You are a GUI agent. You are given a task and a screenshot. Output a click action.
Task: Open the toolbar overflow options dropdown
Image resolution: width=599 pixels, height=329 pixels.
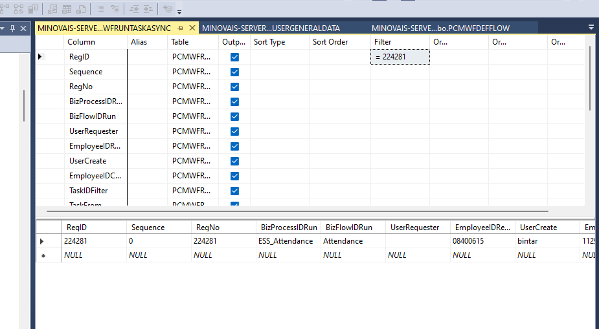point(179,12)
